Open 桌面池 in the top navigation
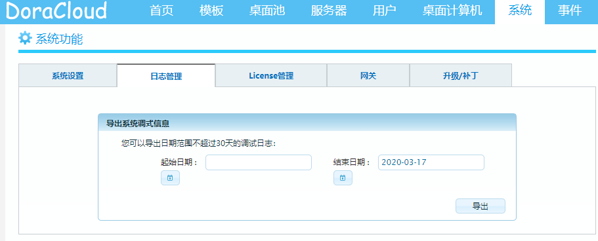 click(x=267, y=10)
